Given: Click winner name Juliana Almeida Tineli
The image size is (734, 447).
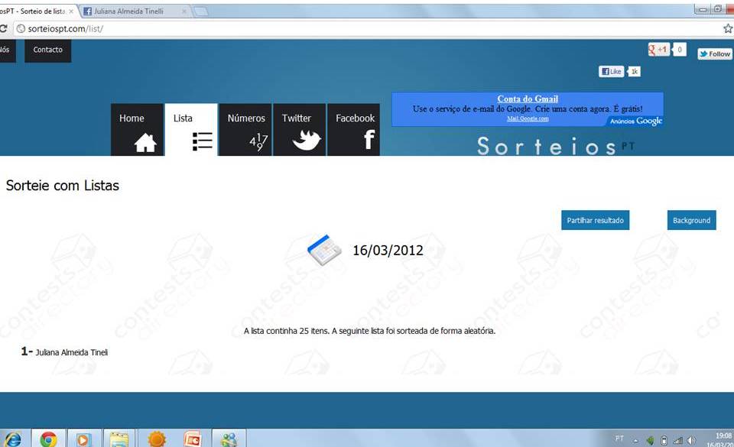Looking at the screenshot, I should pos(72,352).
